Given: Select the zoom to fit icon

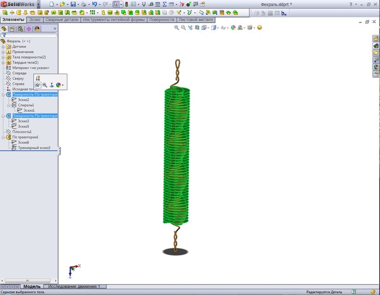Looking at the screenshot, I should [x=176, y=28].
